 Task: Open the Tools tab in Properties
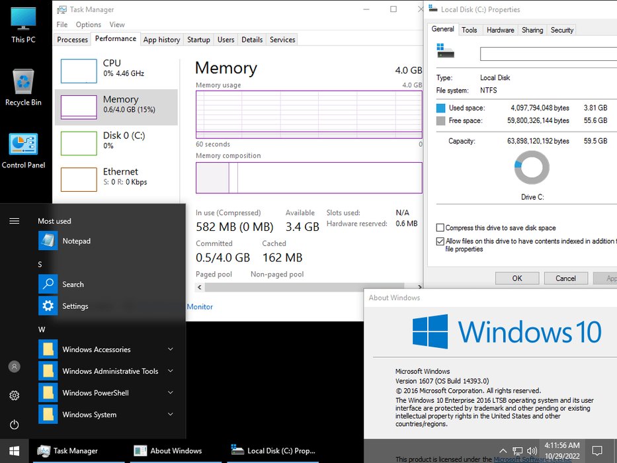click(470, 30)
